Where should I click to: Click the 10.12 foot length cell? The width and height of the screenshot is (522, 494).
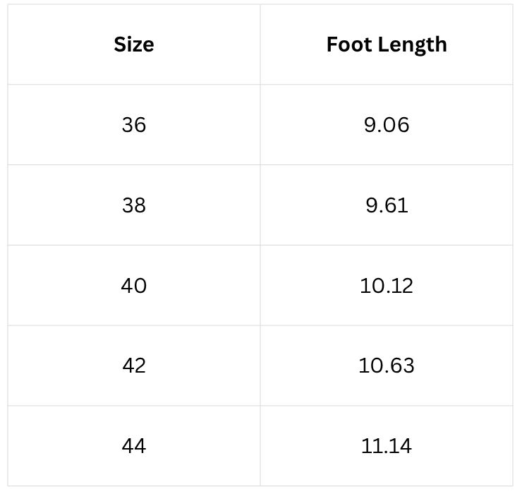[387, 286]
